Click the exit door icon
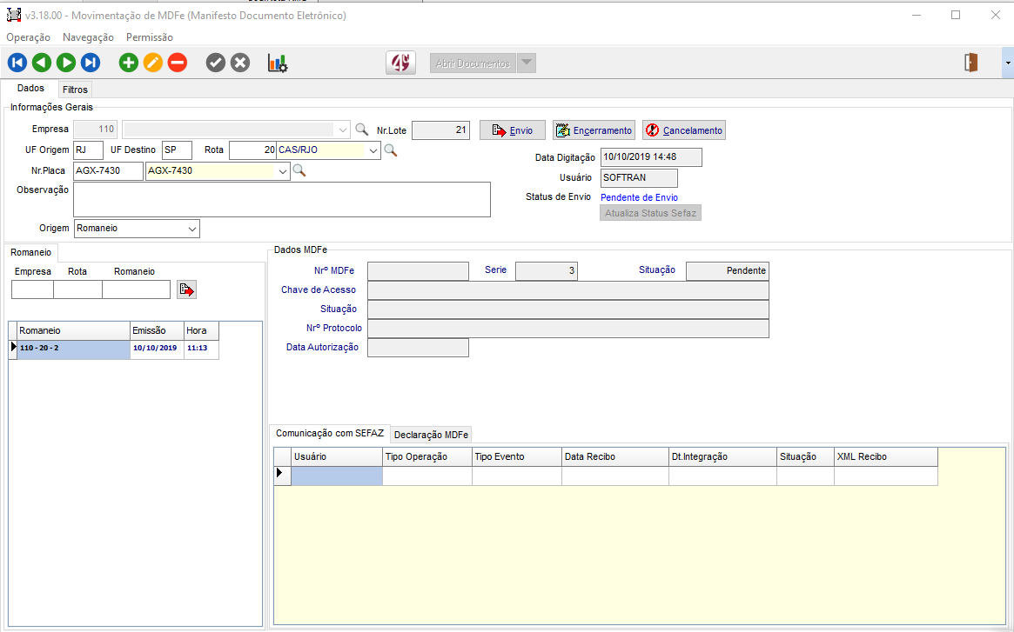The image size is (1014, 632). pyautogui.click(x=971, y=63)
